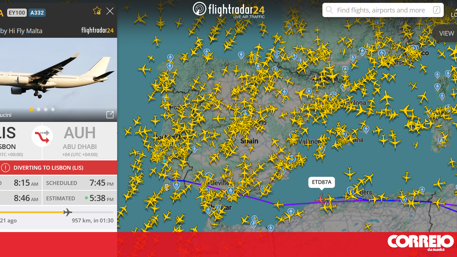Click the Diverting to Lisbon alert banner
Viewport: 457px width, 257px height.
pyautogui.click(x=59, y=168)
